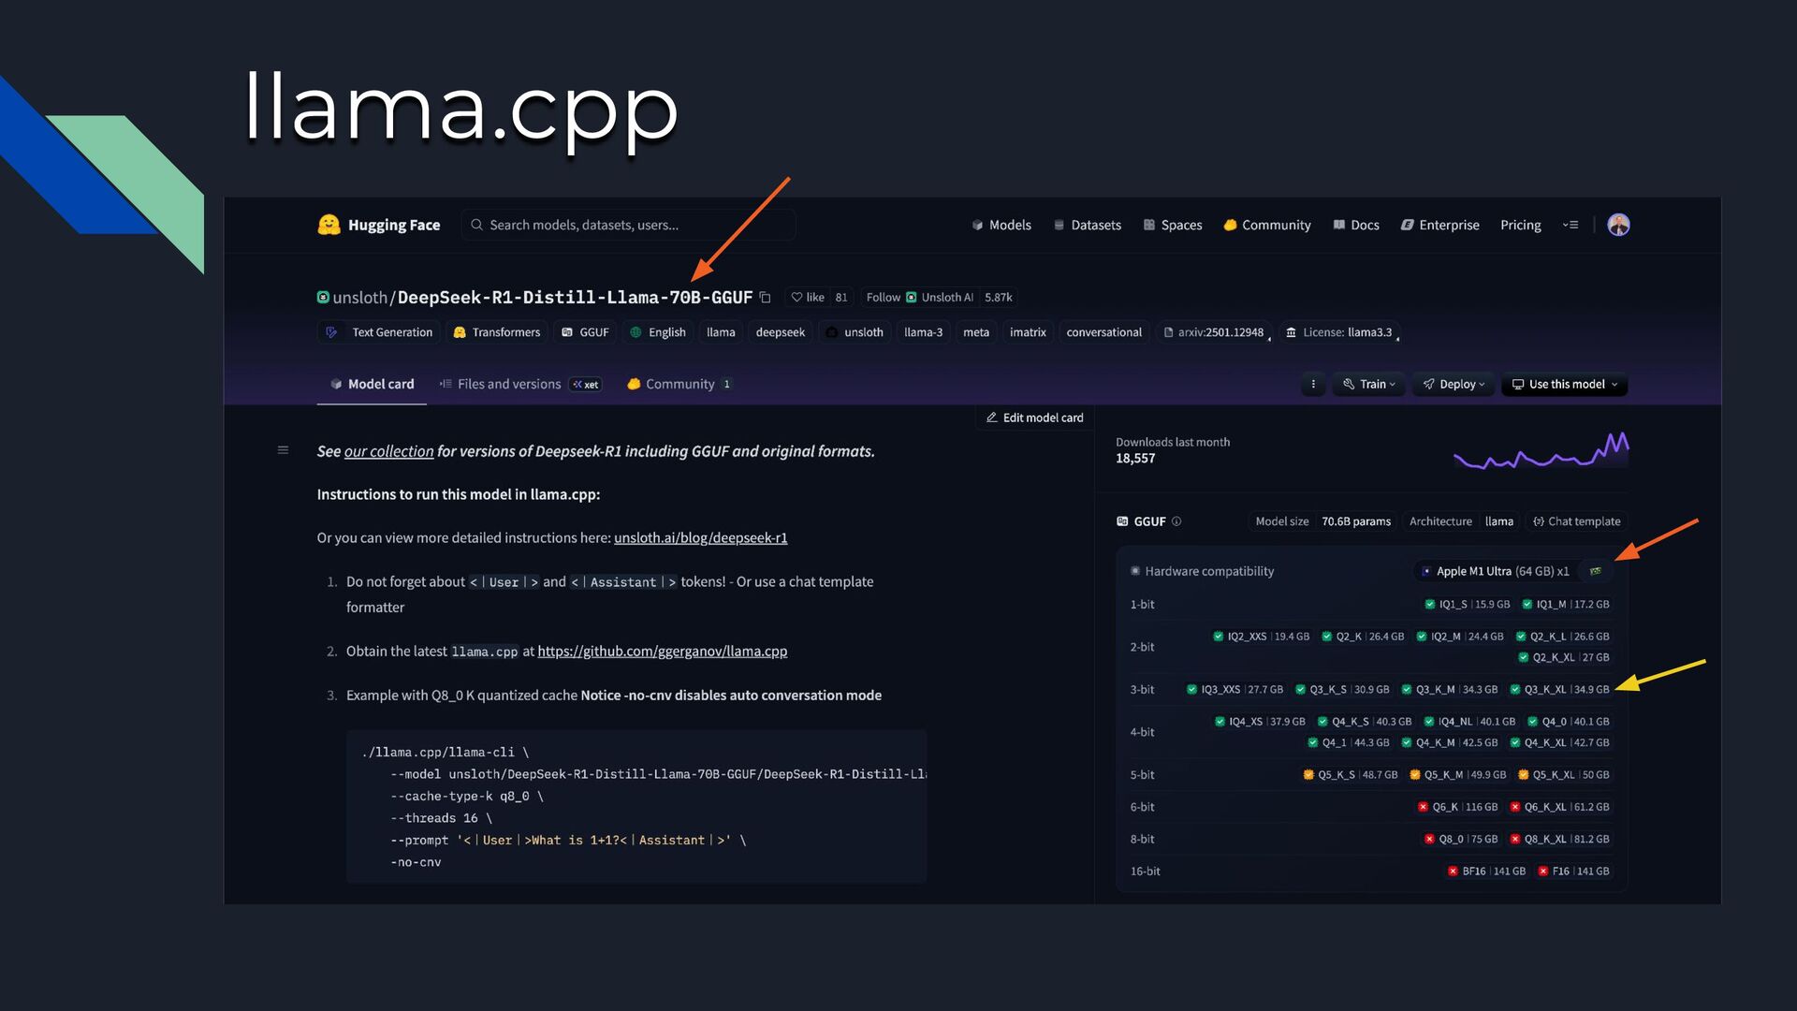
Task: Open the three-dot more options menu
Action: tap(1312, 385)
